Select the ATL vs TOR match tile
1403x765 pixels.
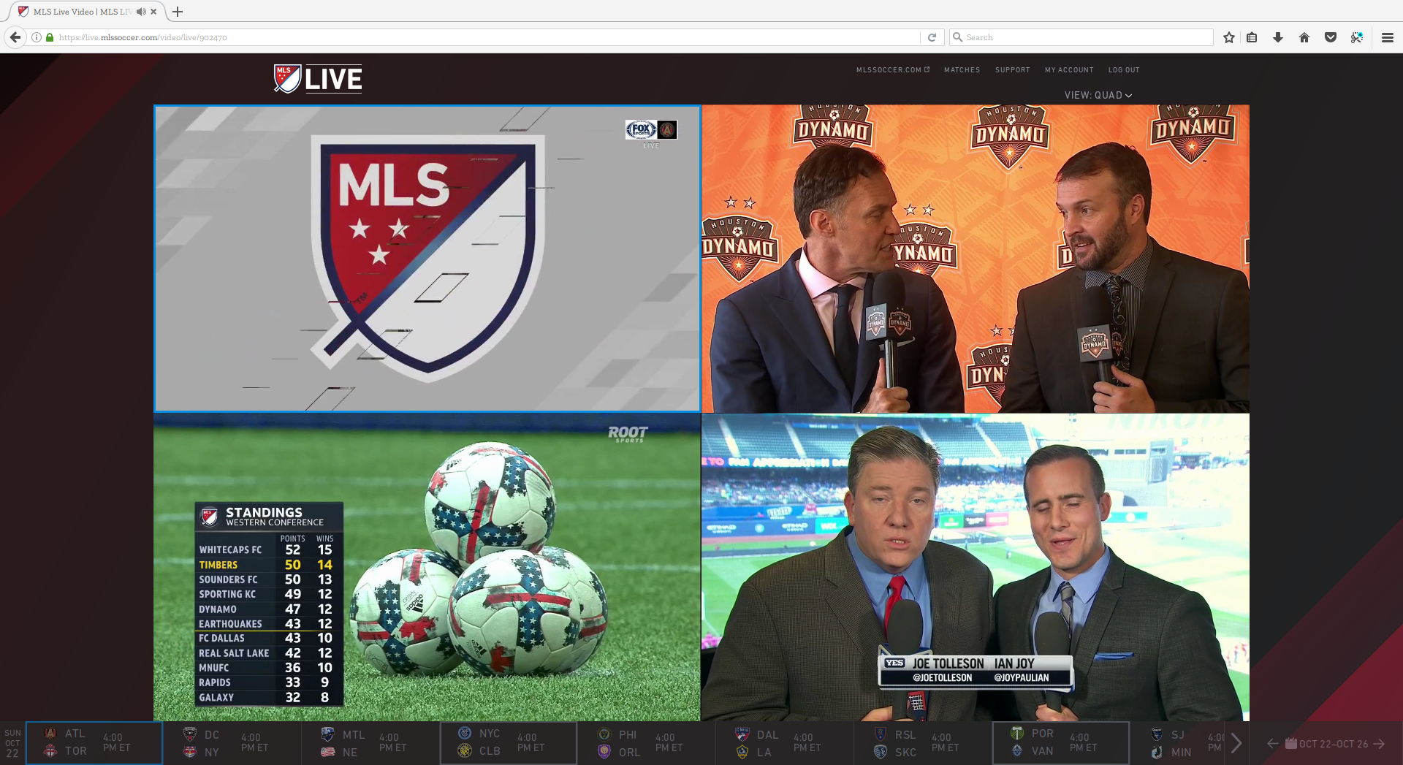coord(94,743)
